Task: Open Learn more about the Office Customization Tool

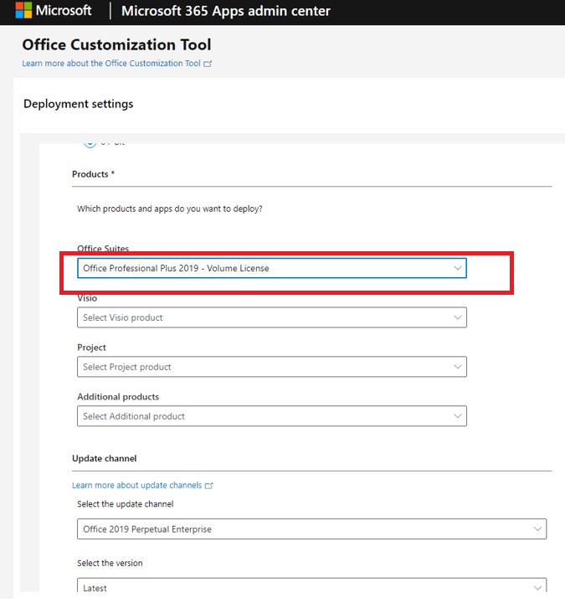Action: [x=111, y=64]
